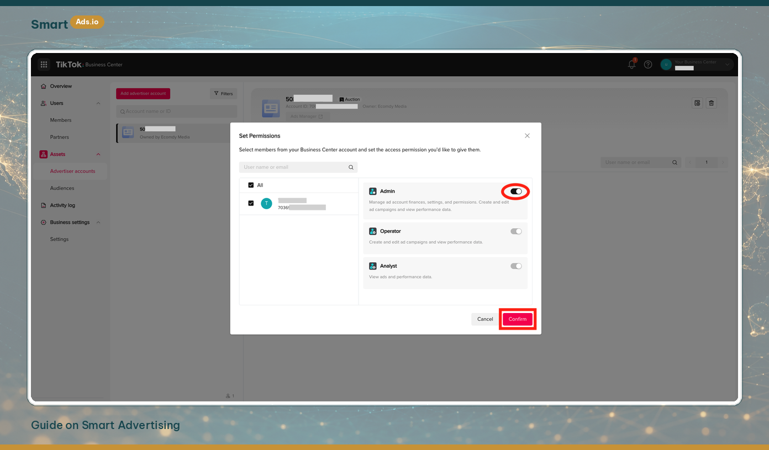Click the teal T member avatar
This screenshot has height=450, width=769.
(x=267, y=203)
